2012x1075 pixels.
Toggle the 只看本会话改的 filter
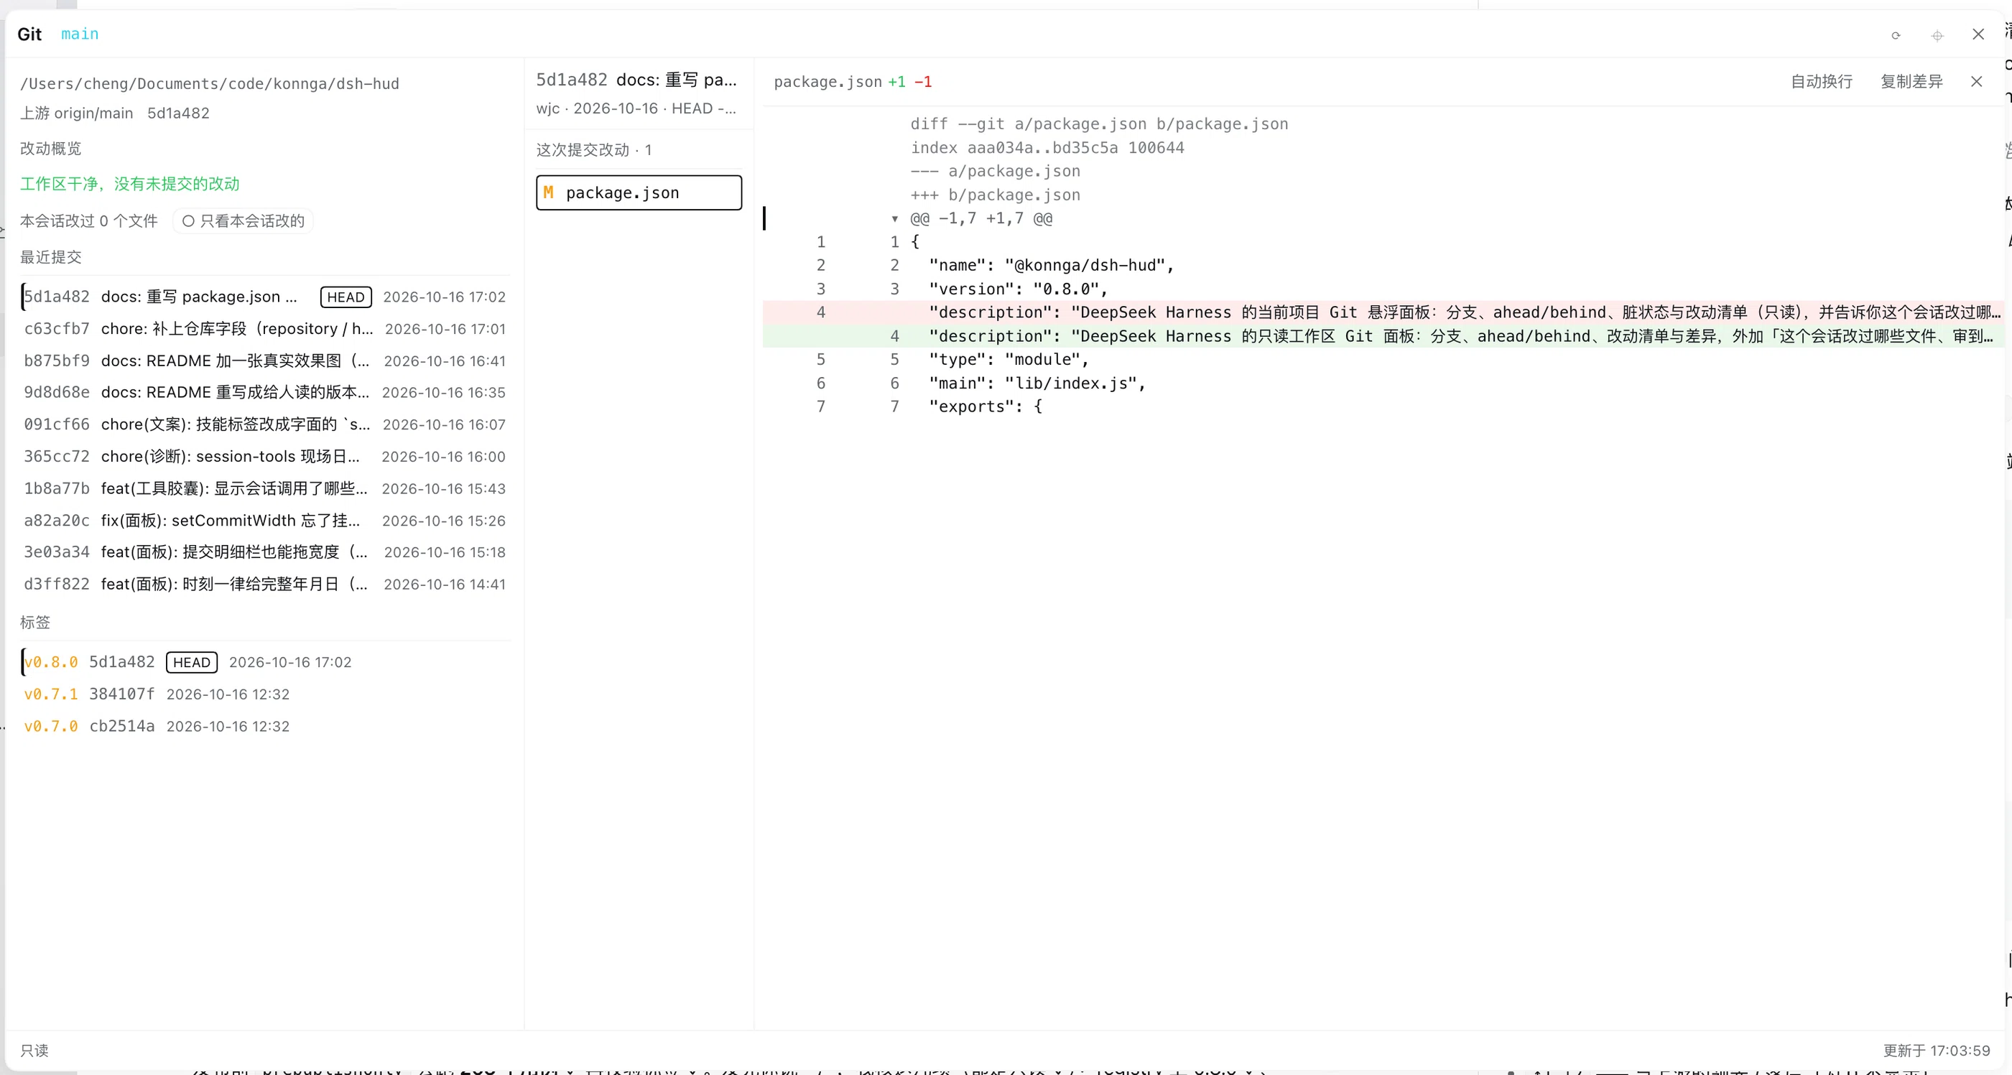[243, 221]
